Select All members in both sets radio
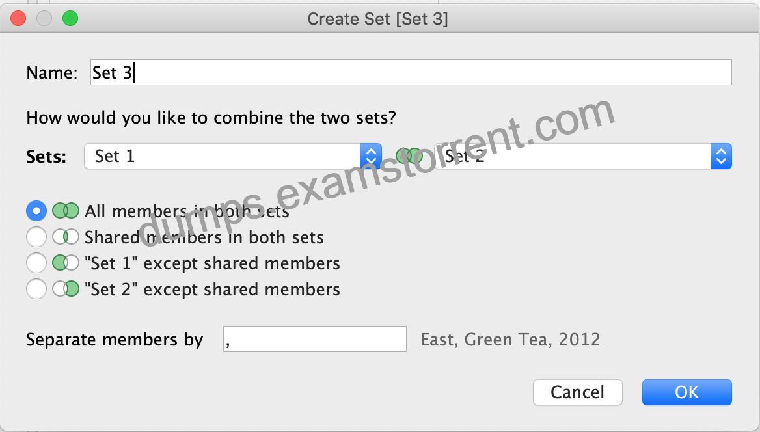The height and width of the screenshot is (432, 760). (36, 211)
